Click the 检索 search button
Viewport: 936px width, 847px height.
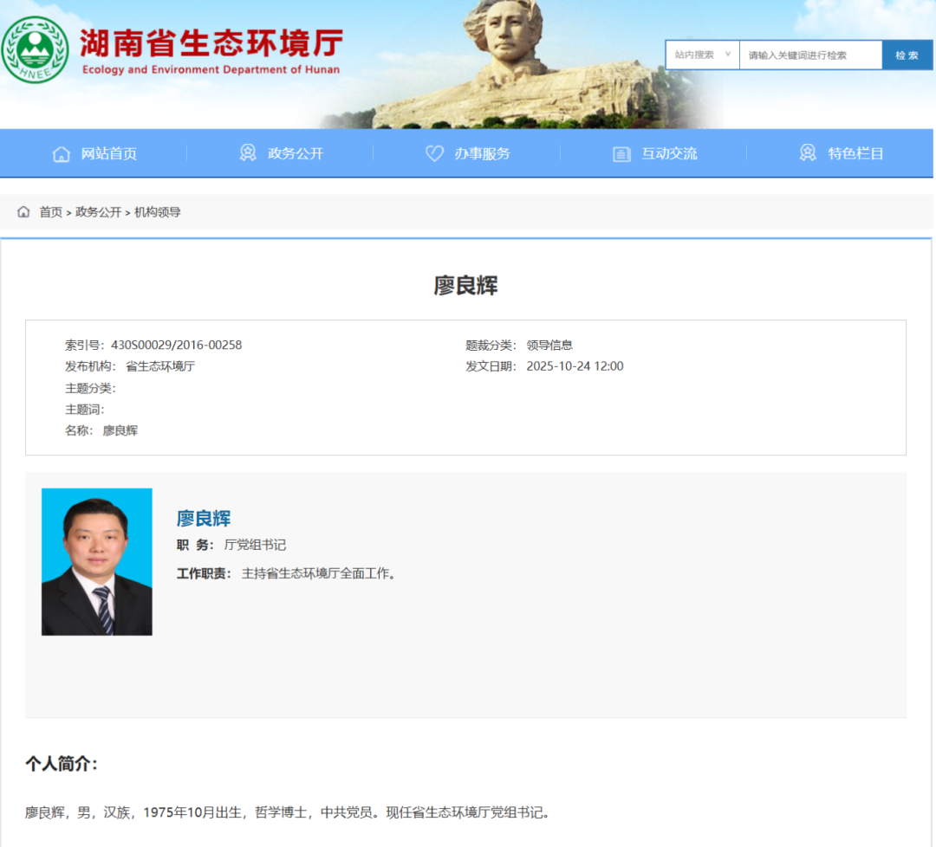click(x=907, y=55)
